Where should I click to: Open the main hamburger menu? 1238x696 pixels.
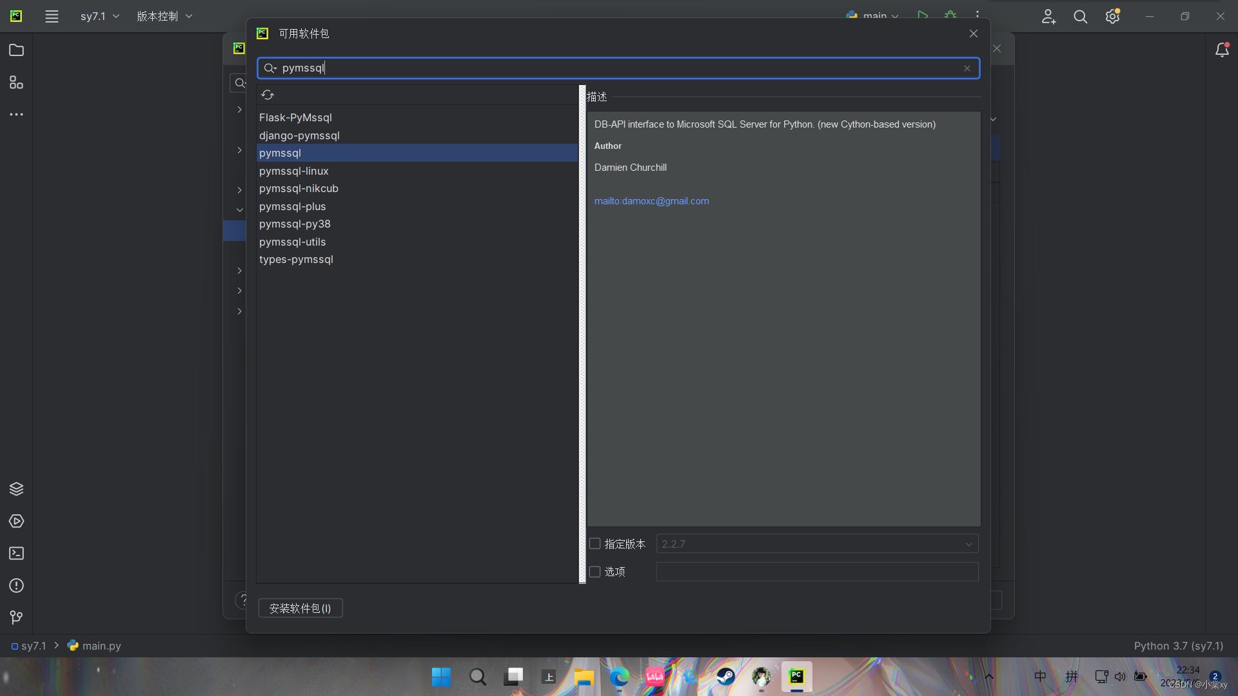(52, 16)
